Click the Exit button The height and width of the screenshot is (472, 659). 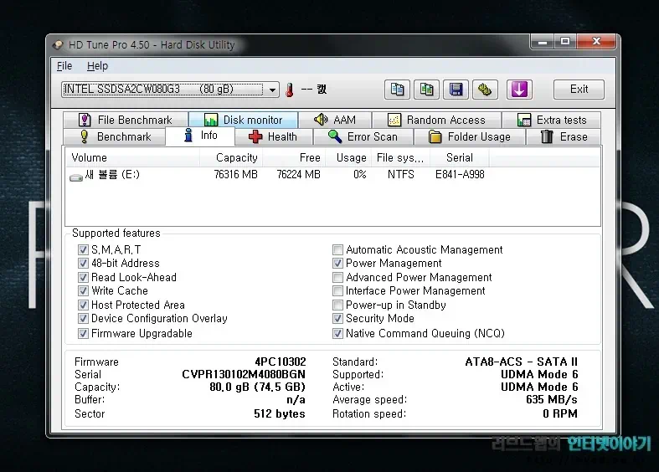(x=579, y=90)
